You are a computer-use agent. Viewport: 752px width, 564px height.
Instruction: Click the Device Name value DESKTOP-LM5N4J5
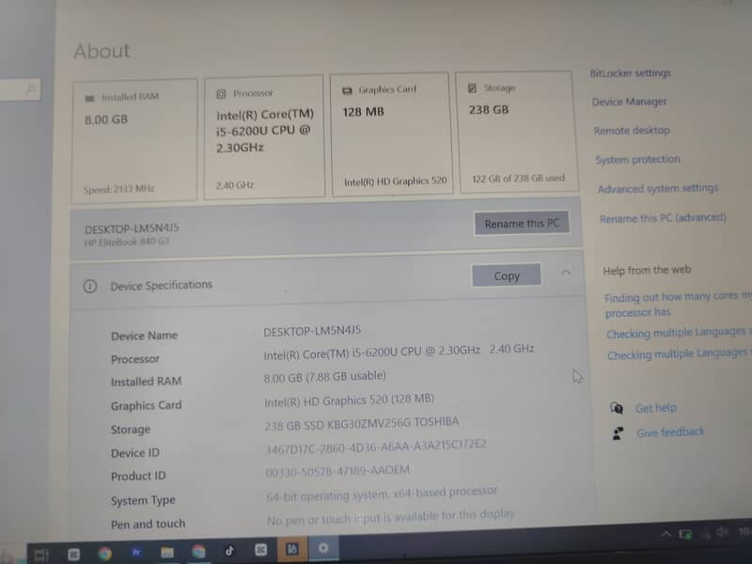pyautogui.click(x=312, y=331)
